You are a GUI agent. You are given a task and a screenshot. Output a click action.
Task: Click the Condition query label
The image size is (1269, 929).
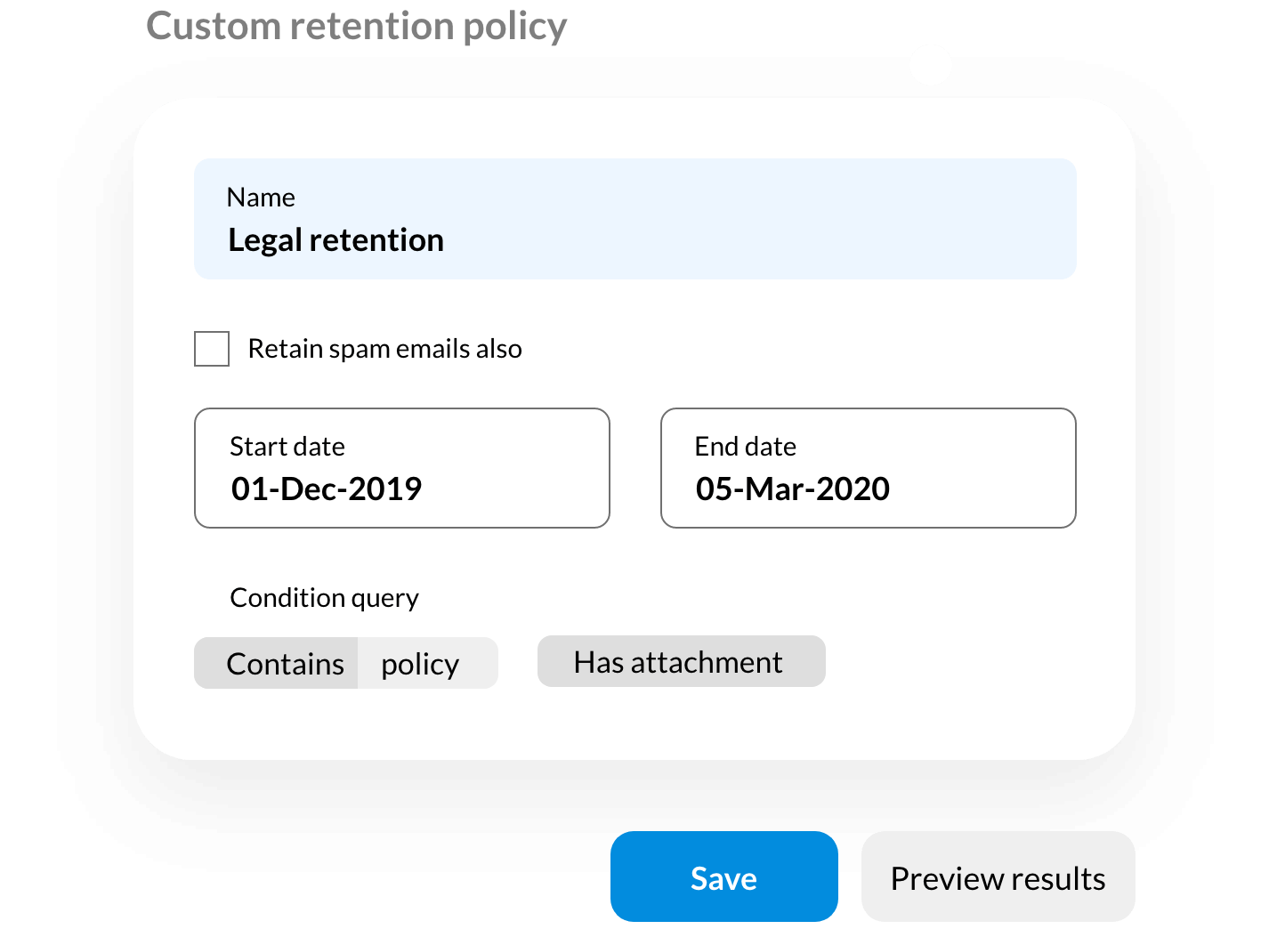coord(324,597)
